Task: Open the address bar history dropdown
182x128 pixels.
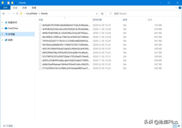Action: 96,13
